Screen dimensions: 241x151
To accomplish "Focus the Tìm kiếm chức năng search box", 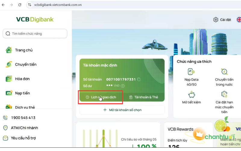I will click(35, 34).
